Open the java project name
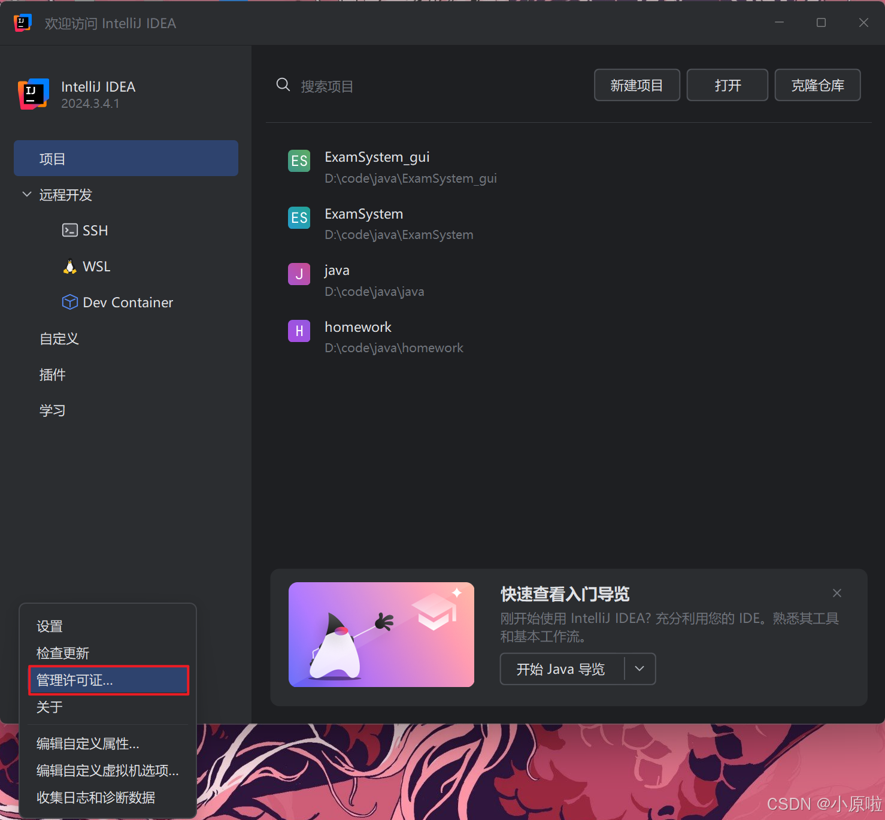Screen dimensions: 885x820 [x=337, y=271]
